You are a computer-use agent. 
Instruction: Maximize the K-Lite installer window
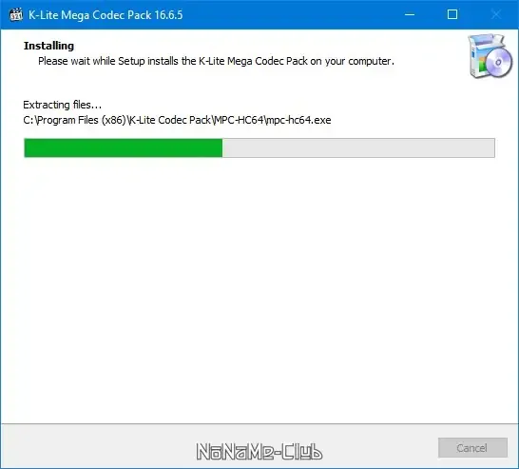tap(452, 14)
